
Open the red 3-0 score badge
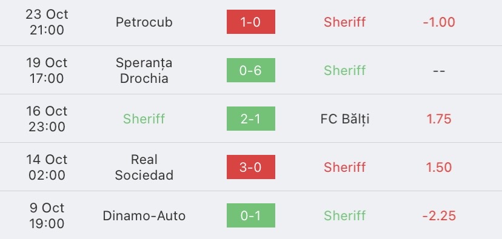pos(250,167)
